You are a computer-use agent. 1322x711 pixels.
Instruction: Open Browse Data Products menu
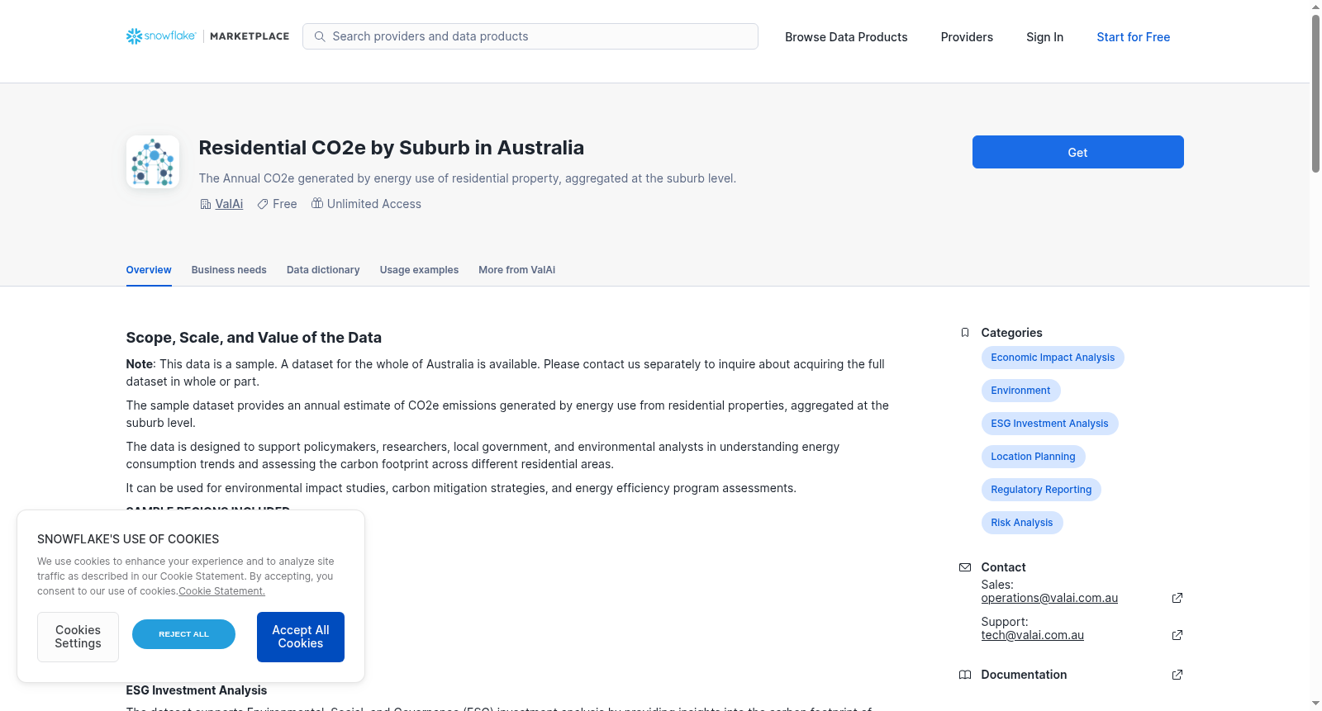(846, 37)
